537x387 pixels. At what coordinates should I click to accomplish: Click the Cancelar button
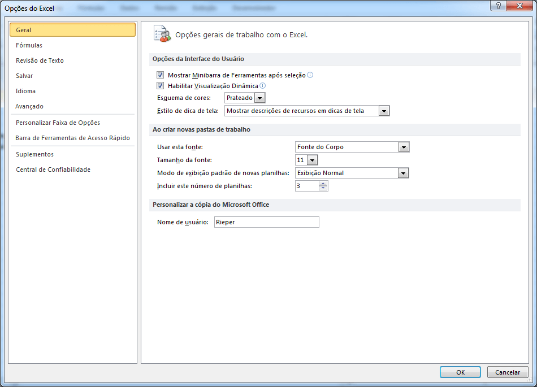[x=508, y=372]
